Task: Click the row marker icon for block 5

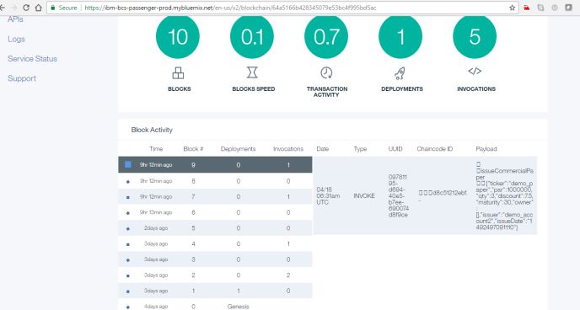Action: click(128, 229)
